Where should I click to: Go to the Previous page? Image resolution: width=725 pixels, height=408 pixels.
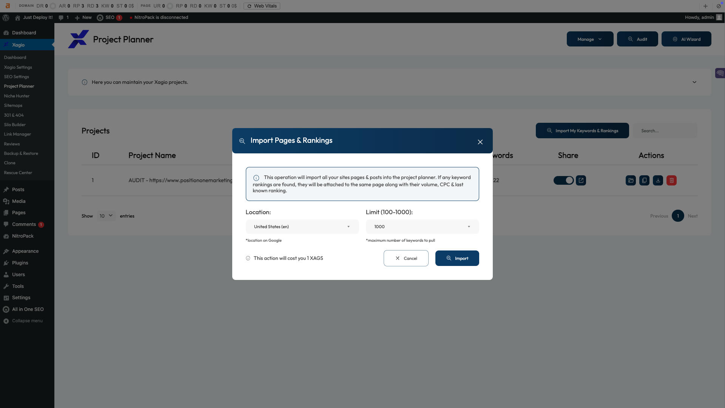(659, 216)
